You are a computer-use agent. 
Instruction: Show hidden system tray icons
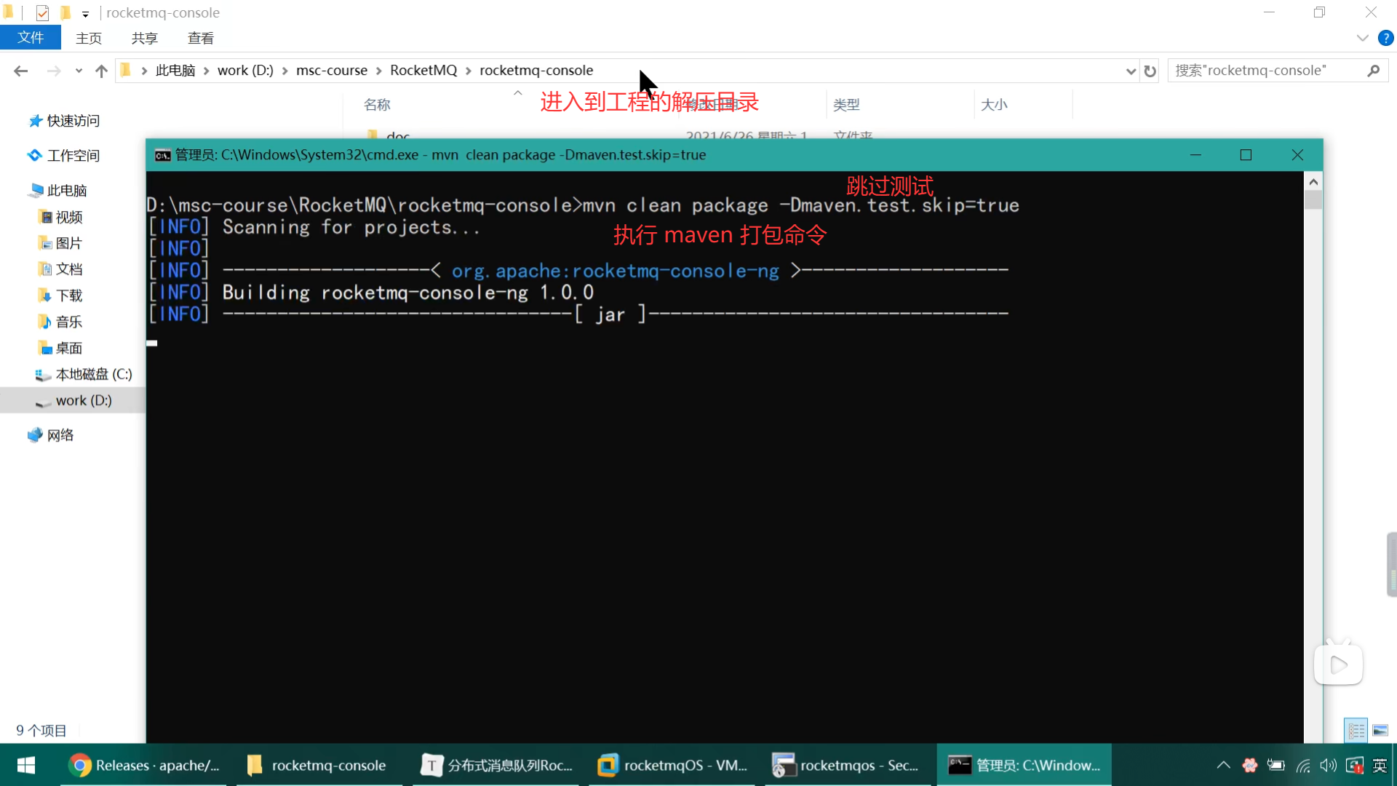[x=1223, y=765]
